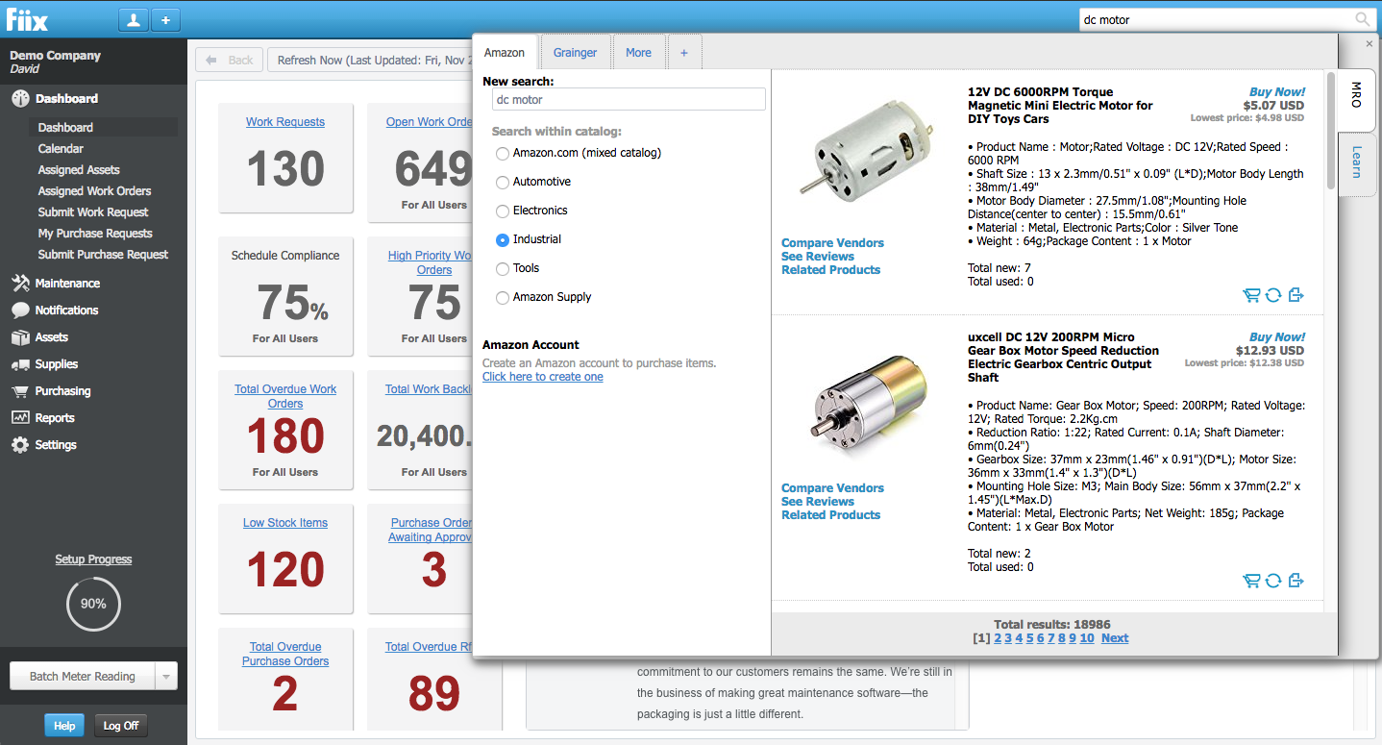Click the plus tab to add a vendor
Image resolution: width=1382 pixels, height=745 pixels.
point(684,53)
